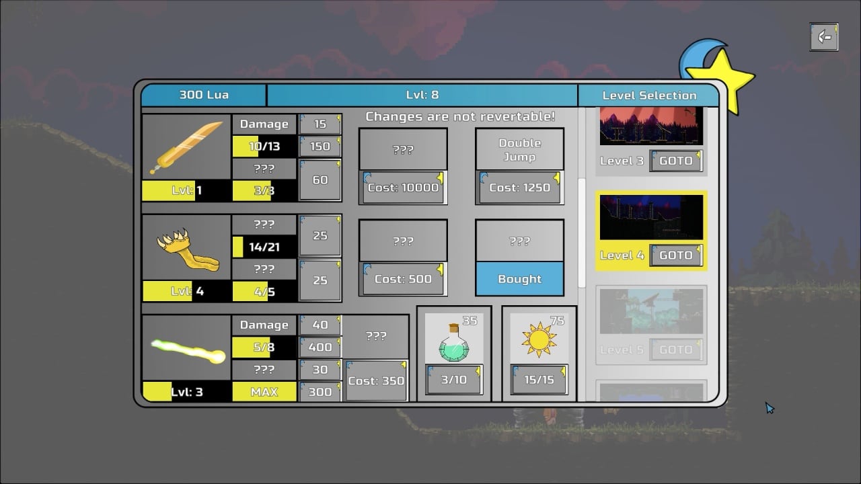Purchase the unknown upgrade costing 10000
Image resolution: width=861 pixels, height=484 pixels.
[403, 188]
